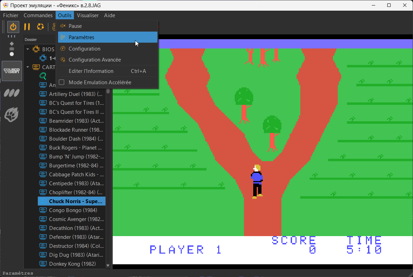Open the Aide menu
Screen dimensions: 413x277
tap(110, 15)
